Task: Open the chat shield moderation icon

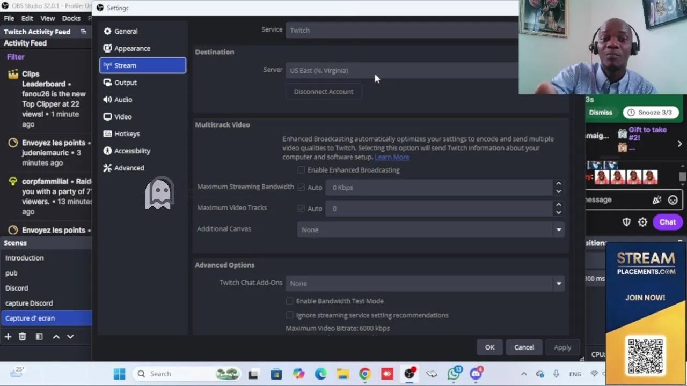Action: [626, 222]
